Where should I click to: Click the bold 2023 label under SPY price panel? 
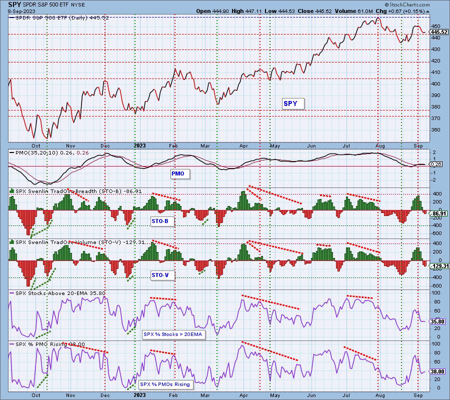point(139,145)
